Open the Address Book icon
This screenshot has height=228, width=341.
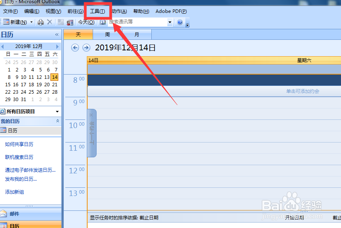click(x=102, y=22)
